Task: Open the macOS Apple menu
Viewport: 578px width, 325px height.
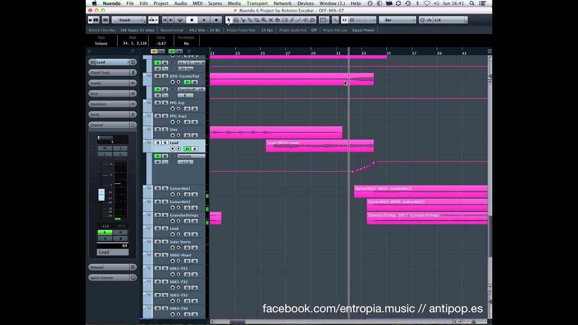Action: tap(94, 3)
